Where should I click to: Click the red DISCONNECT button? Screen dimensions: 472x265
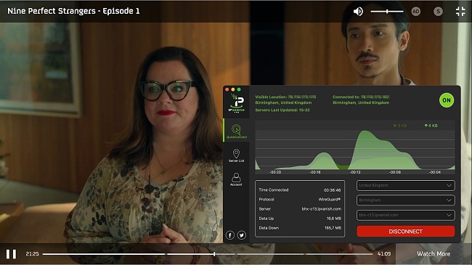[405, 232]
